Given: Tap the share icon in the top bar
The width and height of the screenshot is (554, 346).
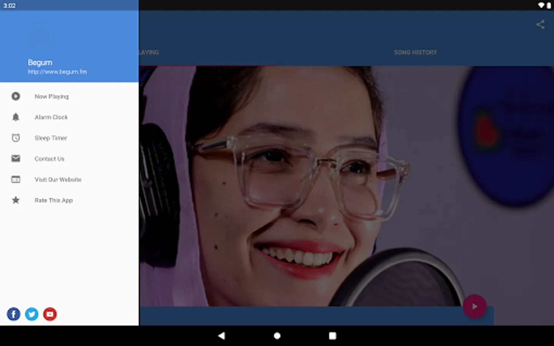Looking at the screenshot, I should point(540,25).
